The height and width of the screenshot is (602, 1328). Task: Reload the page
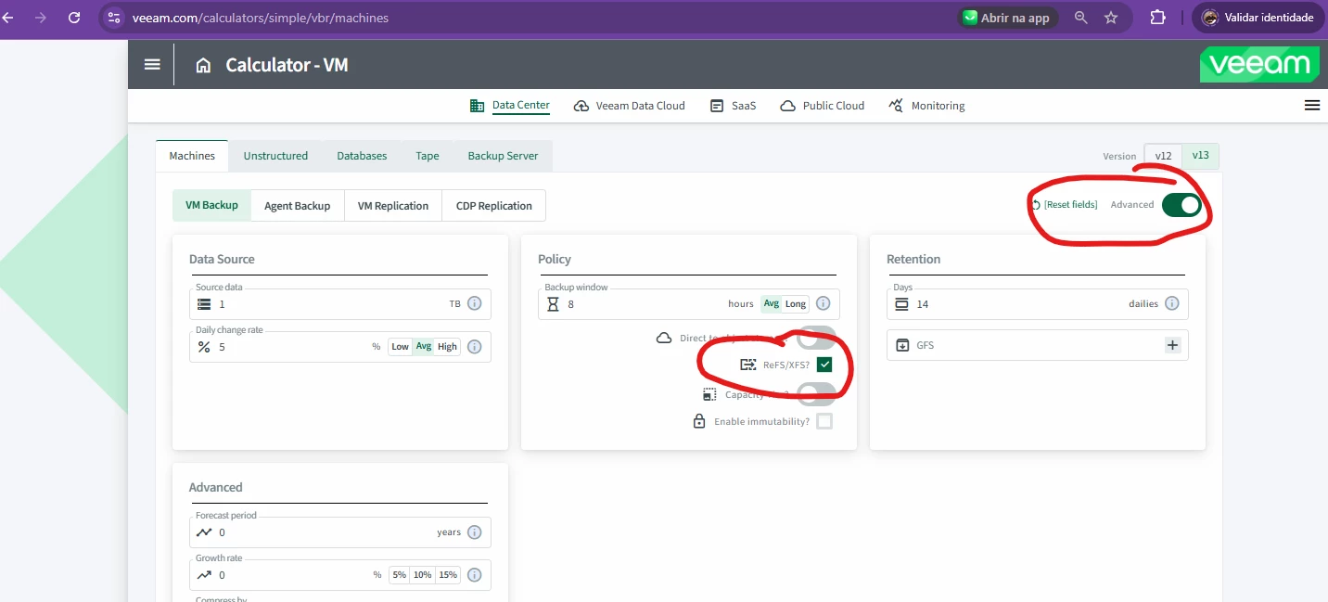tap(75, 18)
